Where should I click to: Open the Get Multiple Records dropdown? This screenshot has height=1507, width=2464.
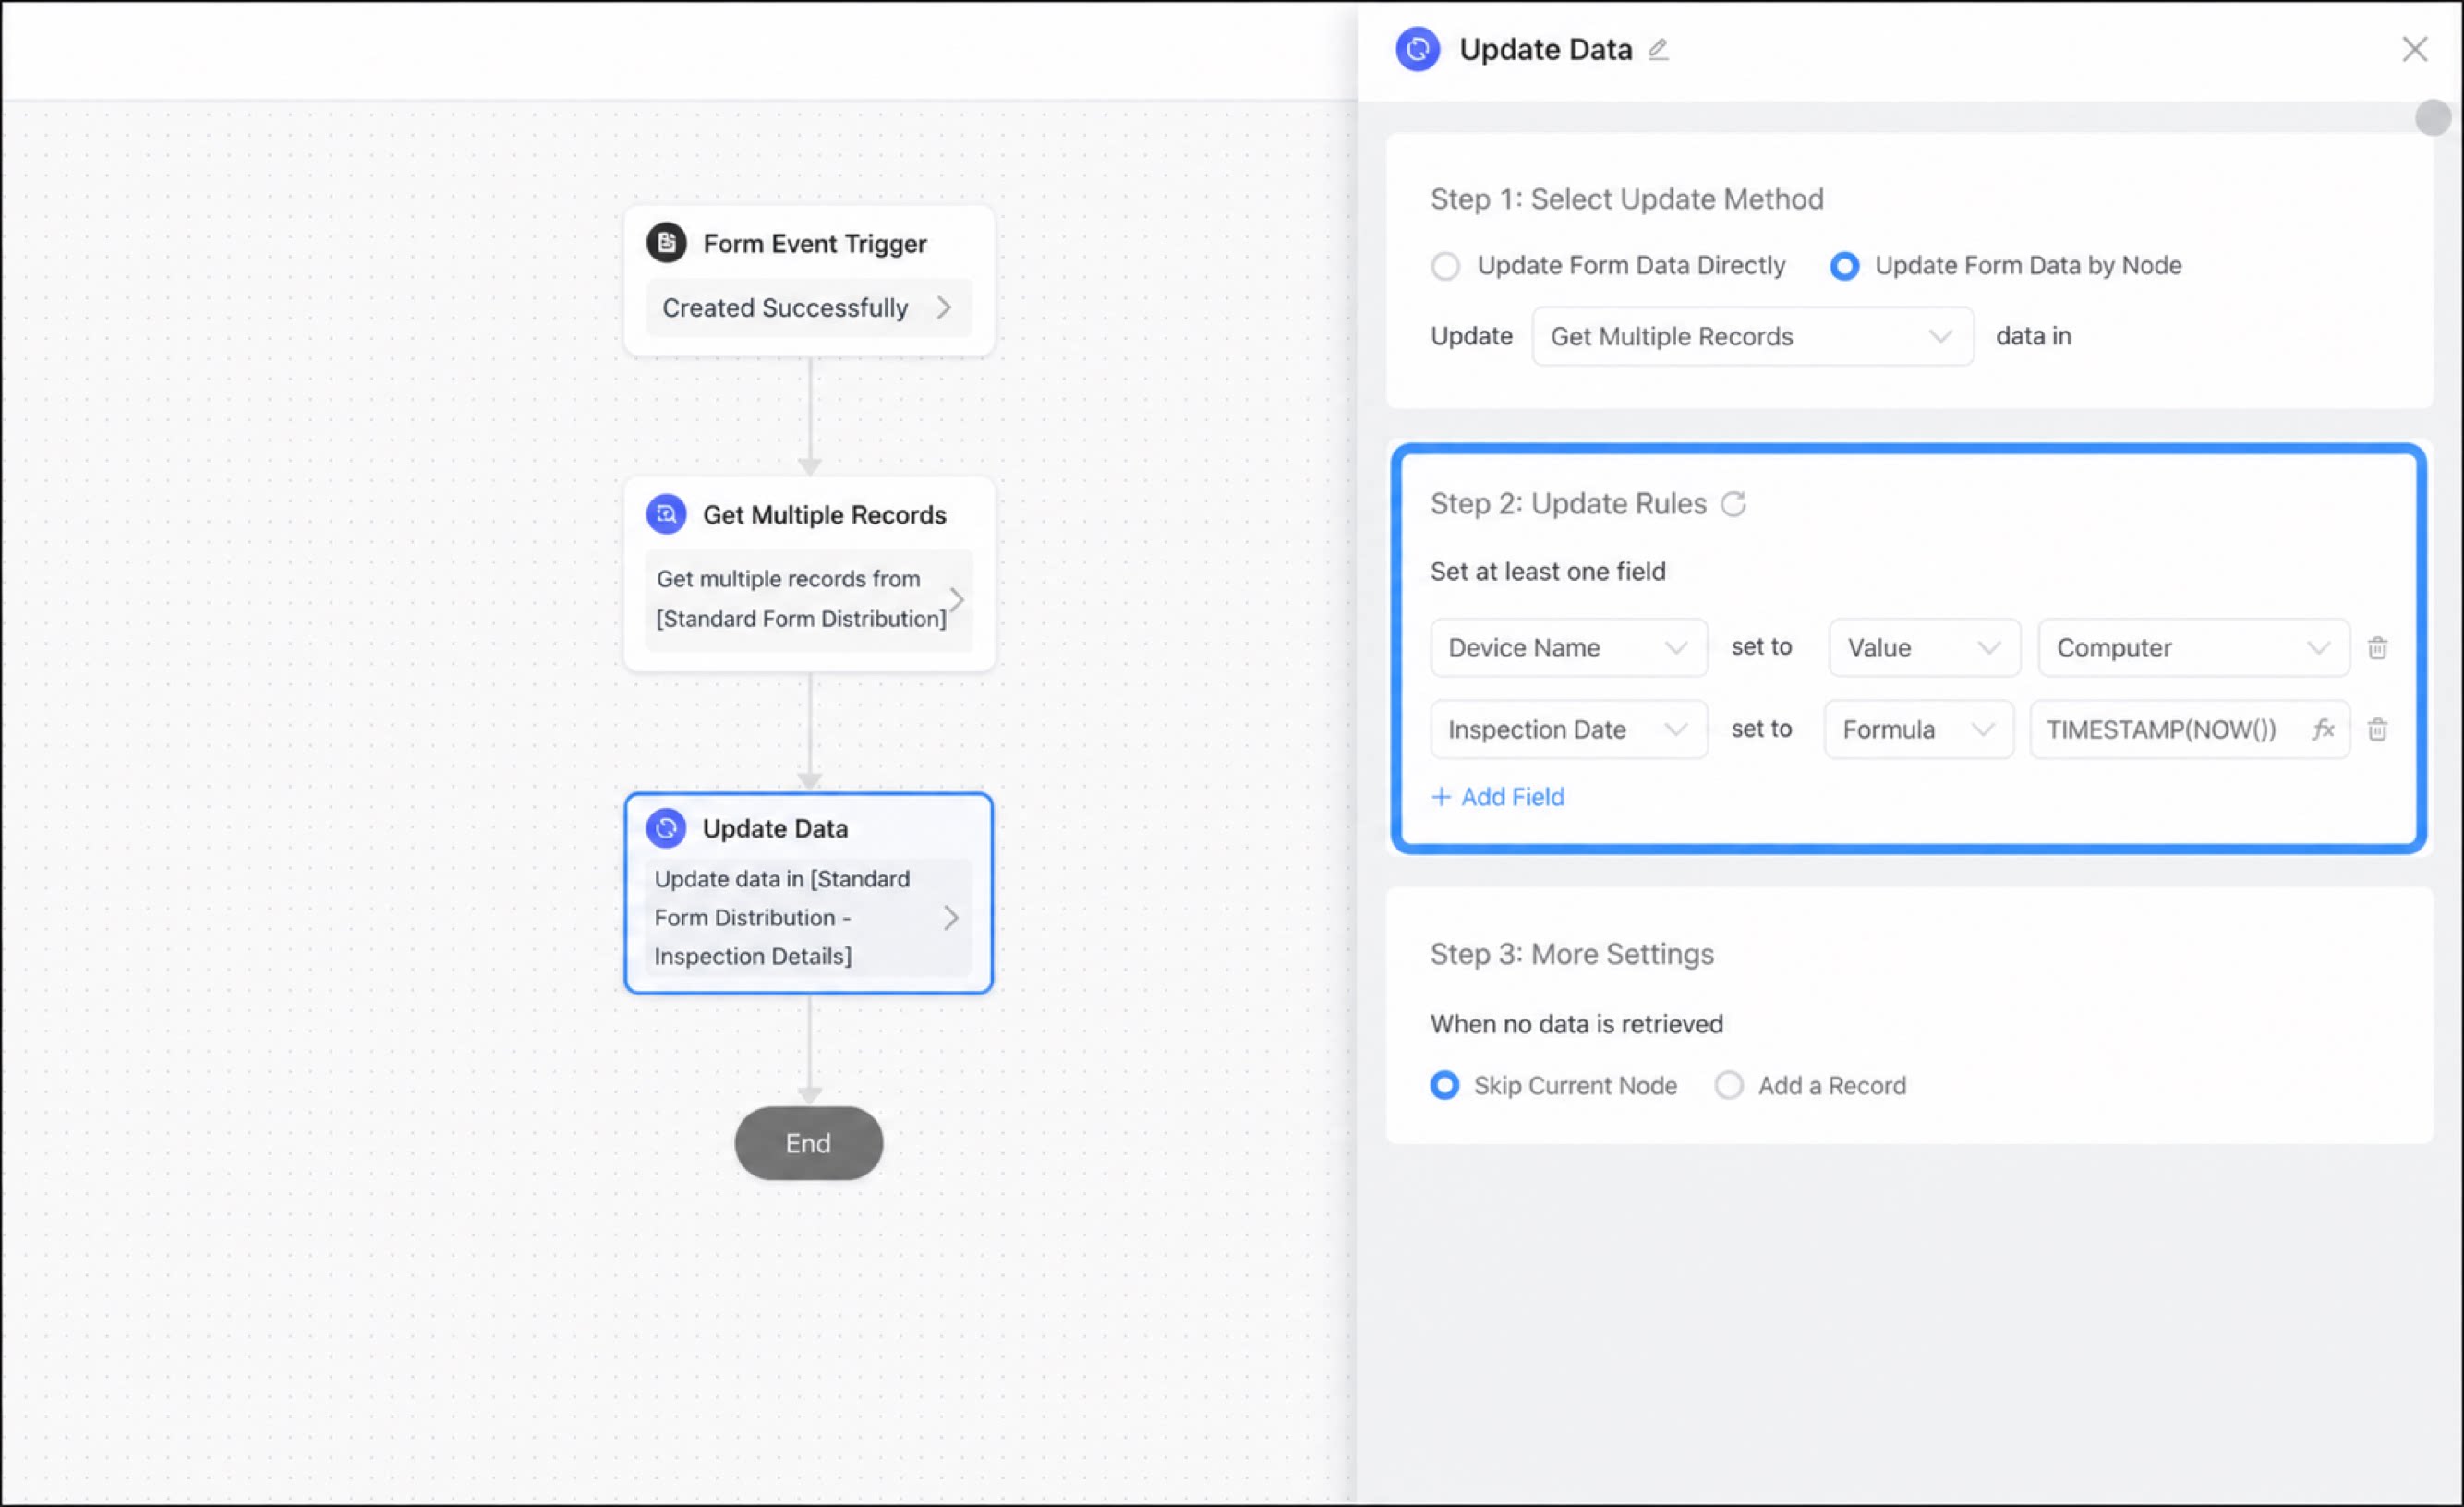pos(1752,336)
